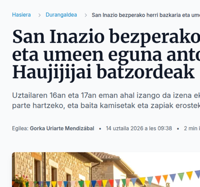Viewport: 200px width, 187px height.
Task: Click the chevron separator after Hasiera
Action: pyautogui.click(x=40, y=15)
